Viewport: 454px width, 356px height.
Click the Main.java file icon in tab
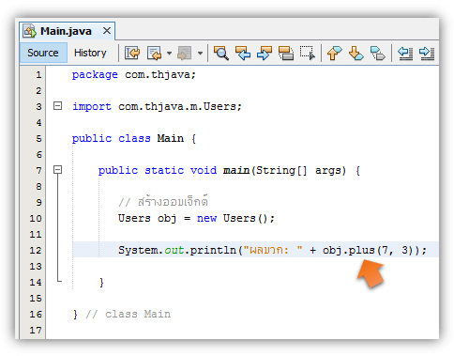click(x=30, y=31)
